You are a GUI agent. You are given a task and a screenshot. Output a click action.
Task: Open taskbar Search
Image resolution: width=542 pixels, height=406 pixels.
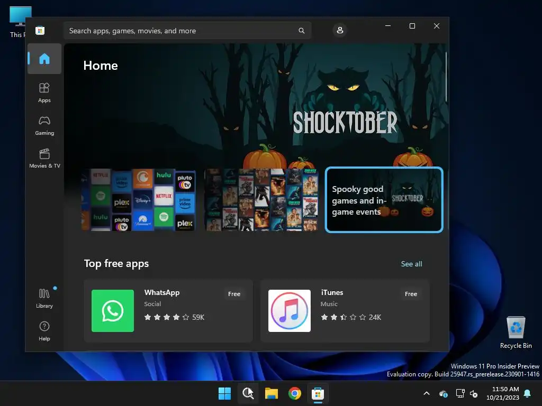[248, 393]
